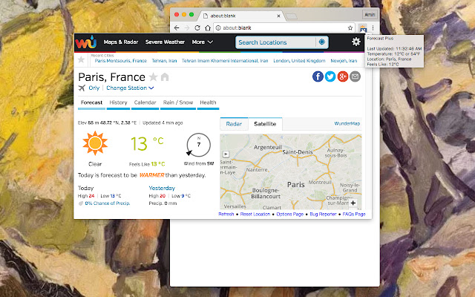Open the Options Page link

(290, 214)
